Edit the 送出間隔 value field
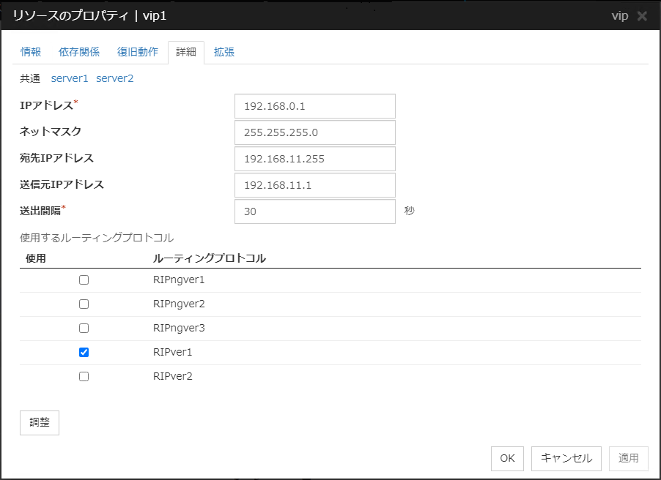This screenshot has height=480, width=661. pos(314,211)
